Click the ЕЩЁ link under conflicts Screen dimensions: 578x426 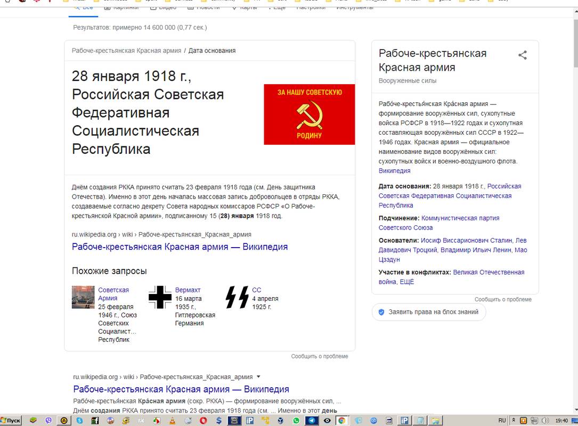coord(407,282)
